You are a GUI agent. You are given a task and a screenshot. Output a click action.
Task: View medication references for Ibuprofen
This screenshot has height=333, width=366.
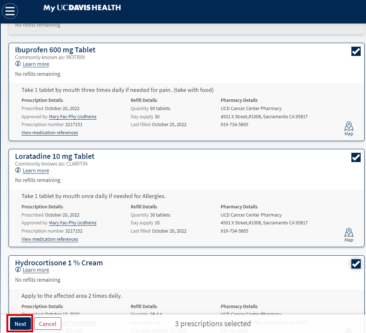coord(50,132)
